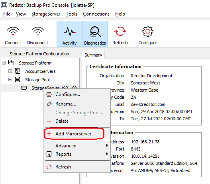This screenshot has height=184, width=210.
Task: Toggle the Activity toolbar button
Action: pos(69,34)
